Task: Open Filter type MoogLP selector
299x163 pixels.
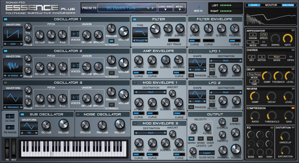Action: tap(140, 40)
